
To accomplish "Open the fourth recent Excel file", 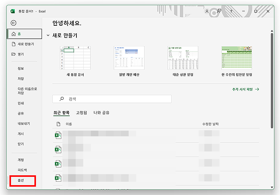I will tap(156, 178).
